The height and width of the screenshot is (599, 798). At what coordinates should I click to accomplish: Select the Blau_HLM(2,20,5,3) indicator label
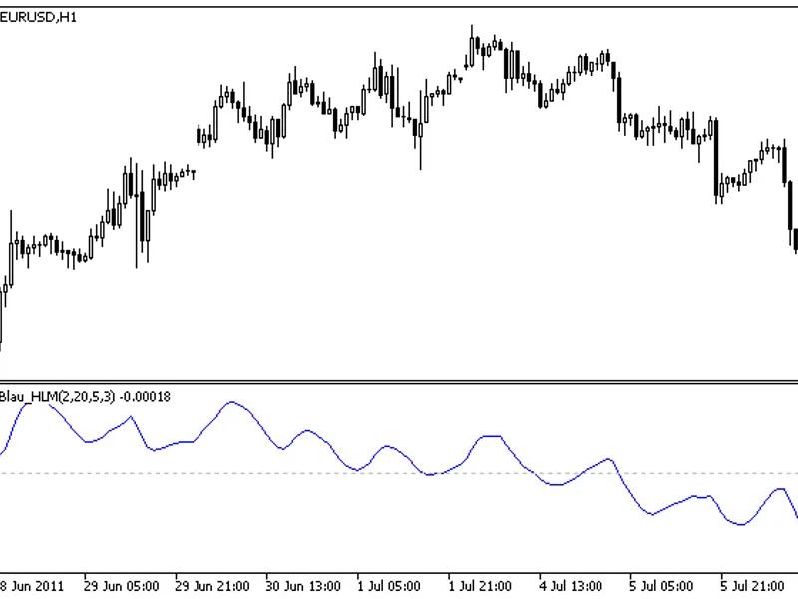[x=58, y=396]
